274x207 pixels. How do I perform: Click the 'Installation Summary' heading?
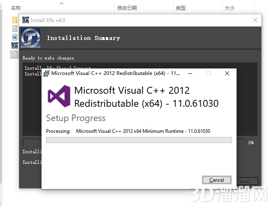coord(83,38)
